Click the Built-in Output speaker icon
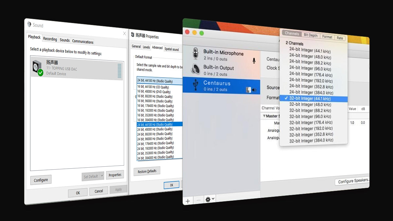 coord(196,70)
